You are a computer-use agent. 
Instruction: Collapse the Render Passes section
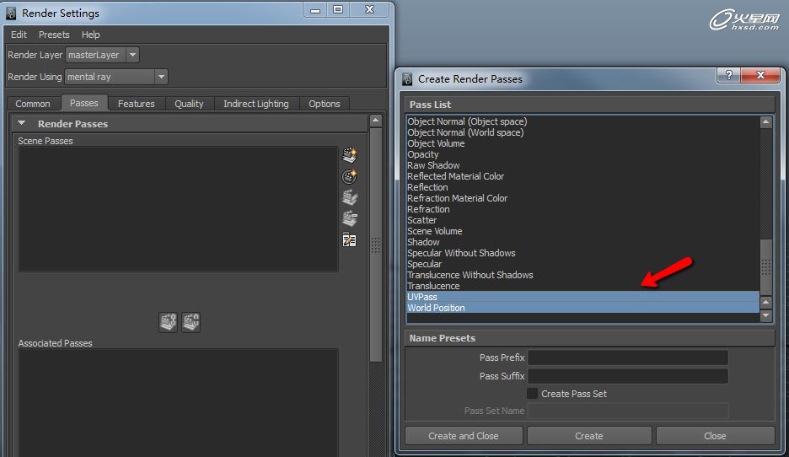click(21, 123)
